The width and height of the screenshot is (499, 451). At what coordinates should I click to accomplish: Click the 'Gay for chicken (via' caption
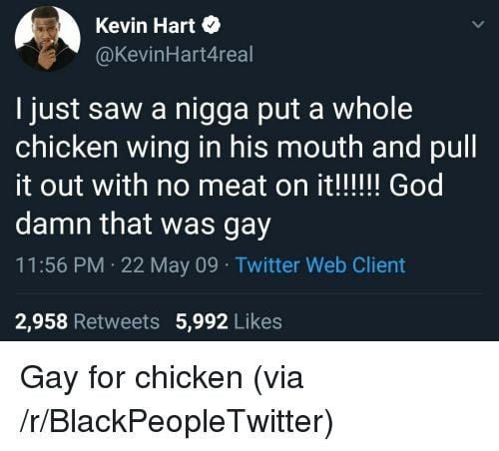162,377
